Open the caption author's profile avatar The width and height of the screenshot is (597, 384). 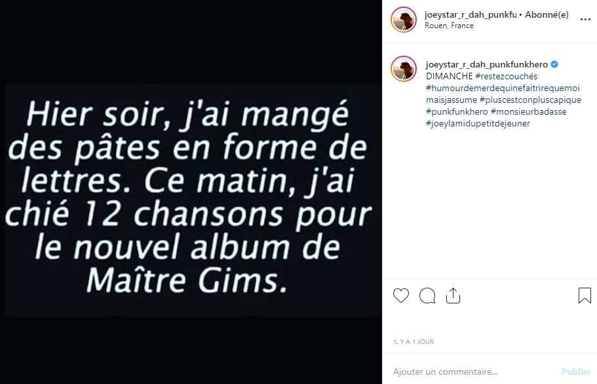click(404, 69)
